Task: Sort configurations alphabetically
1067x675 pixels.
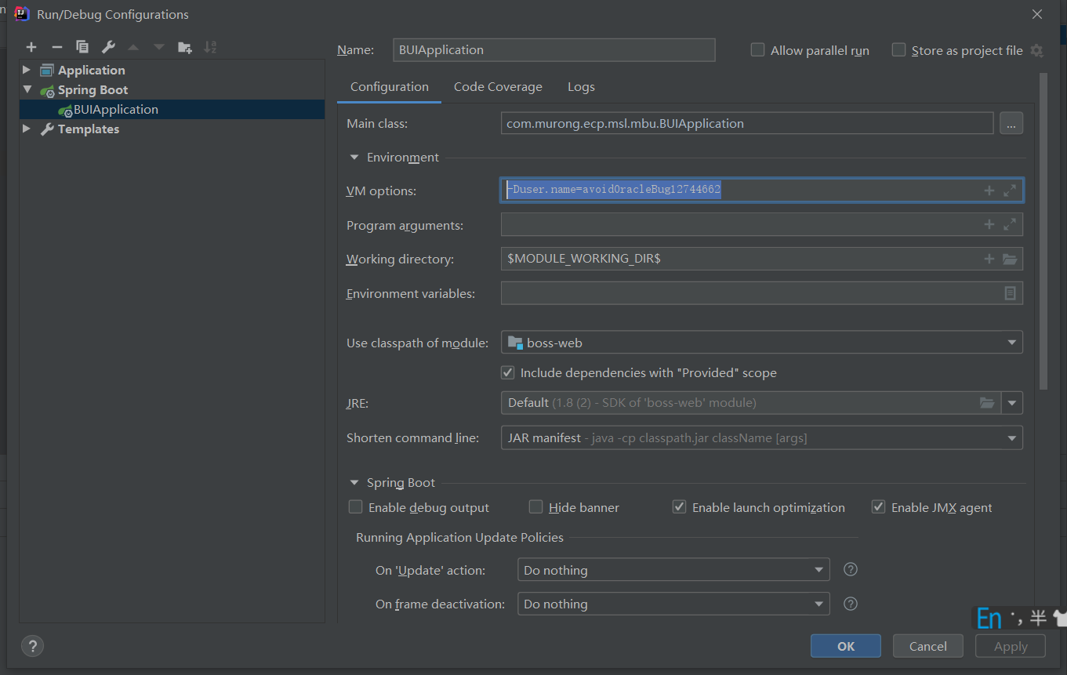Action: 210,48
